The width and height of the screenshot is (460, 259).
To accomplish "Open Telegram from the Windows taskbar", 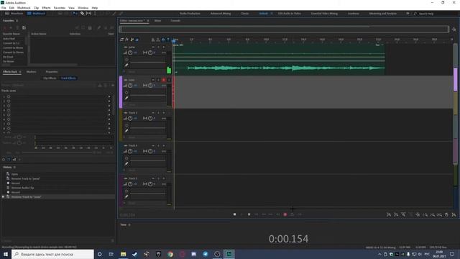I will tap(206, 254).
